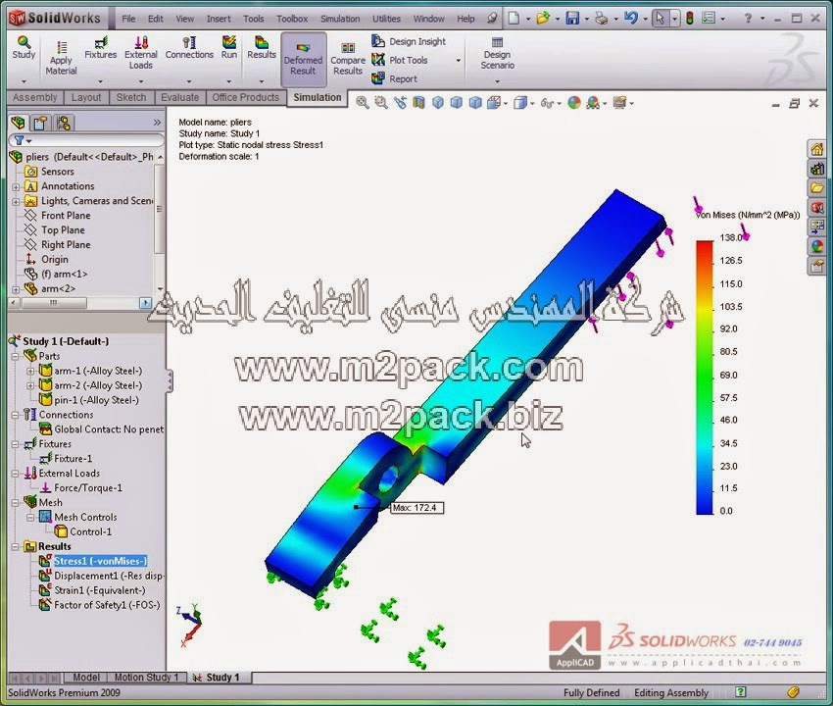Image resolution: width=833 pixels, height=706 pixels.
Task: Select the Sensors tree item
Action: click(x=49, y=172)
